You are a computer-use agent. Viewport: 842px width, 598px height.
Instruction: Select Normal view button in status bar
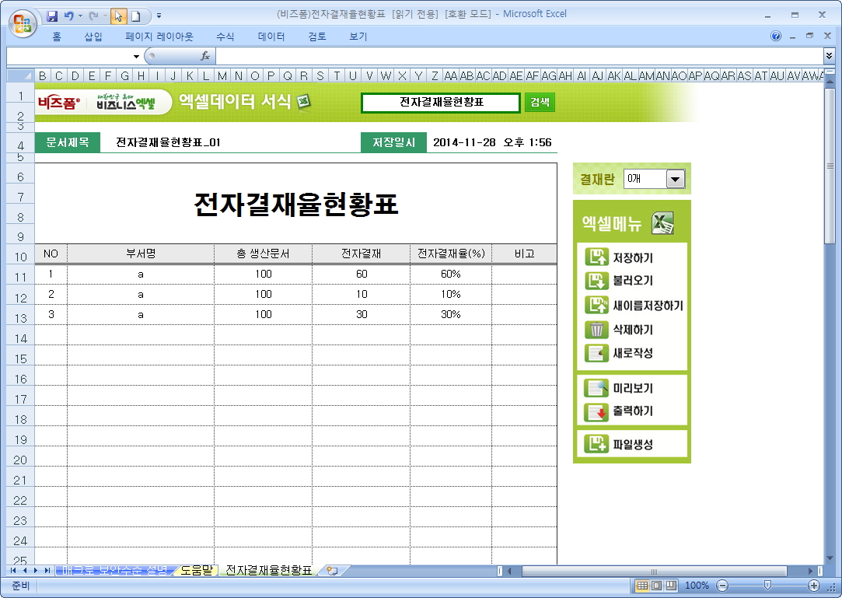pos(643,586)
